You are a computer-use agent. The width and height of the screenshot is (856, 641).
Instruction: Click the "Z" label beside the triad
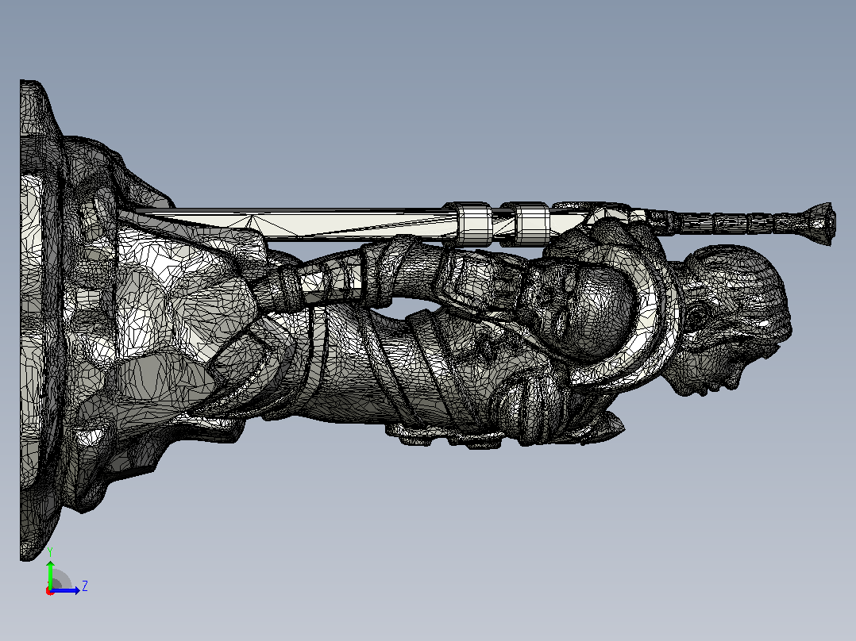point(85,586)
